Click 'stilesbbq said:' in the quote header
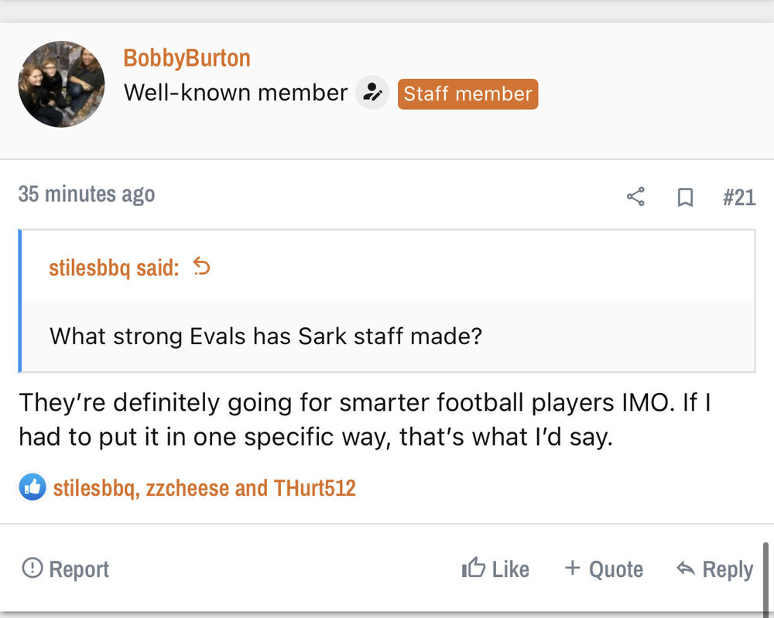Viewport: 774px width, 618px height. 114,268
